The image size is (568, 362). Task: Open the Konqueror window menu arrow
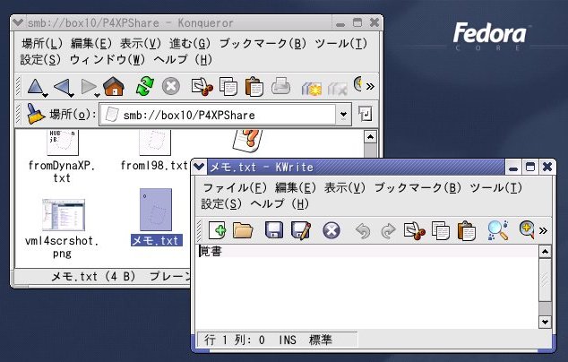[18, 22]
